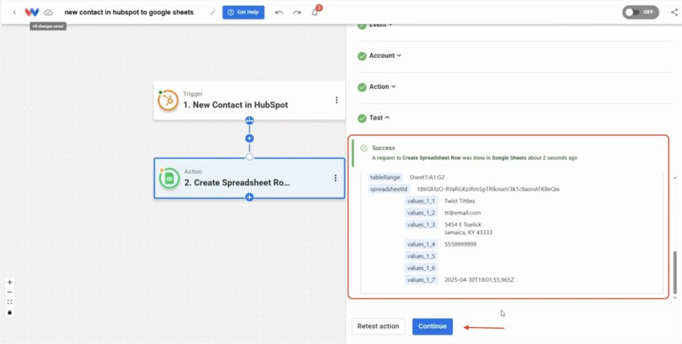The width and height of the screenshot is (682, 344).
Task: Click the workflow title text
Action: tap(129, 12)
